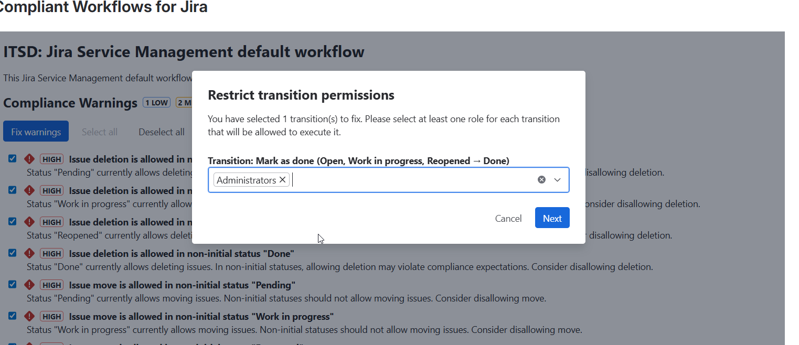Click HIGH badge on status "Done" deletion row

(52, 254)
